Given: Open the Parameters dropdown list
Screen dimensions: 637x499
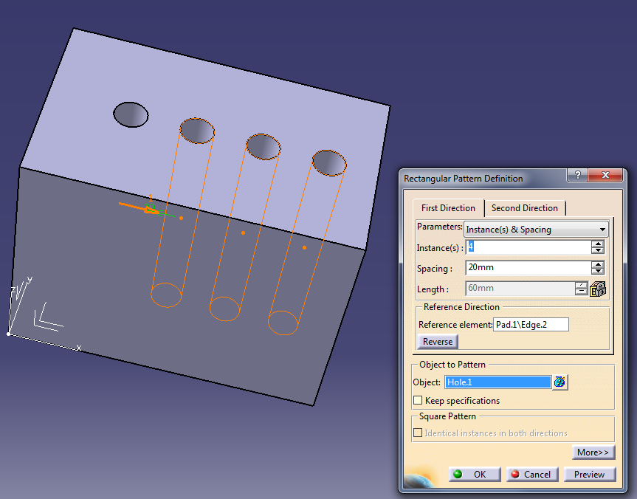Looking at the screenshot, I should (x=602, y=230).
